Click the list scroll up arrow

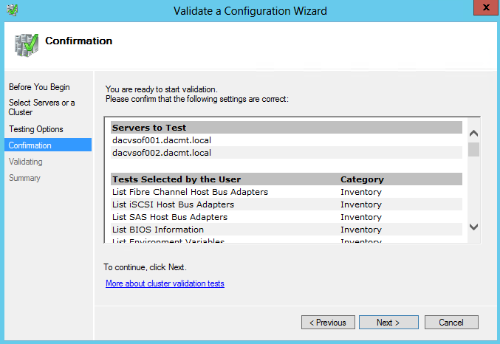473,134
